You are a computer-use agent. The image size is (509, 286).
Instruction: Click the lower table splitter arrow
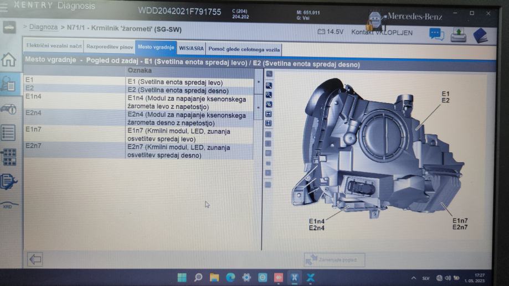(259, 107)
